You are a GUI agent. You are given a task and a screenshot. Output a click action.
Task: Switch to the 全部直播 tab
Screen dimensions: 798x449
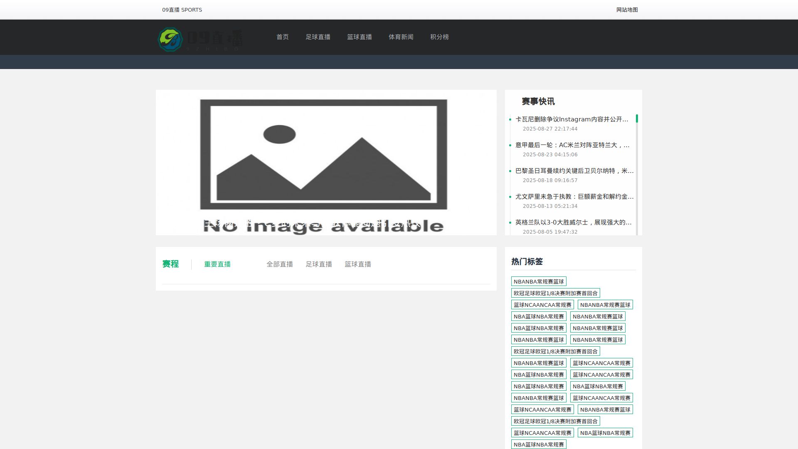click(x=280, y=264)
